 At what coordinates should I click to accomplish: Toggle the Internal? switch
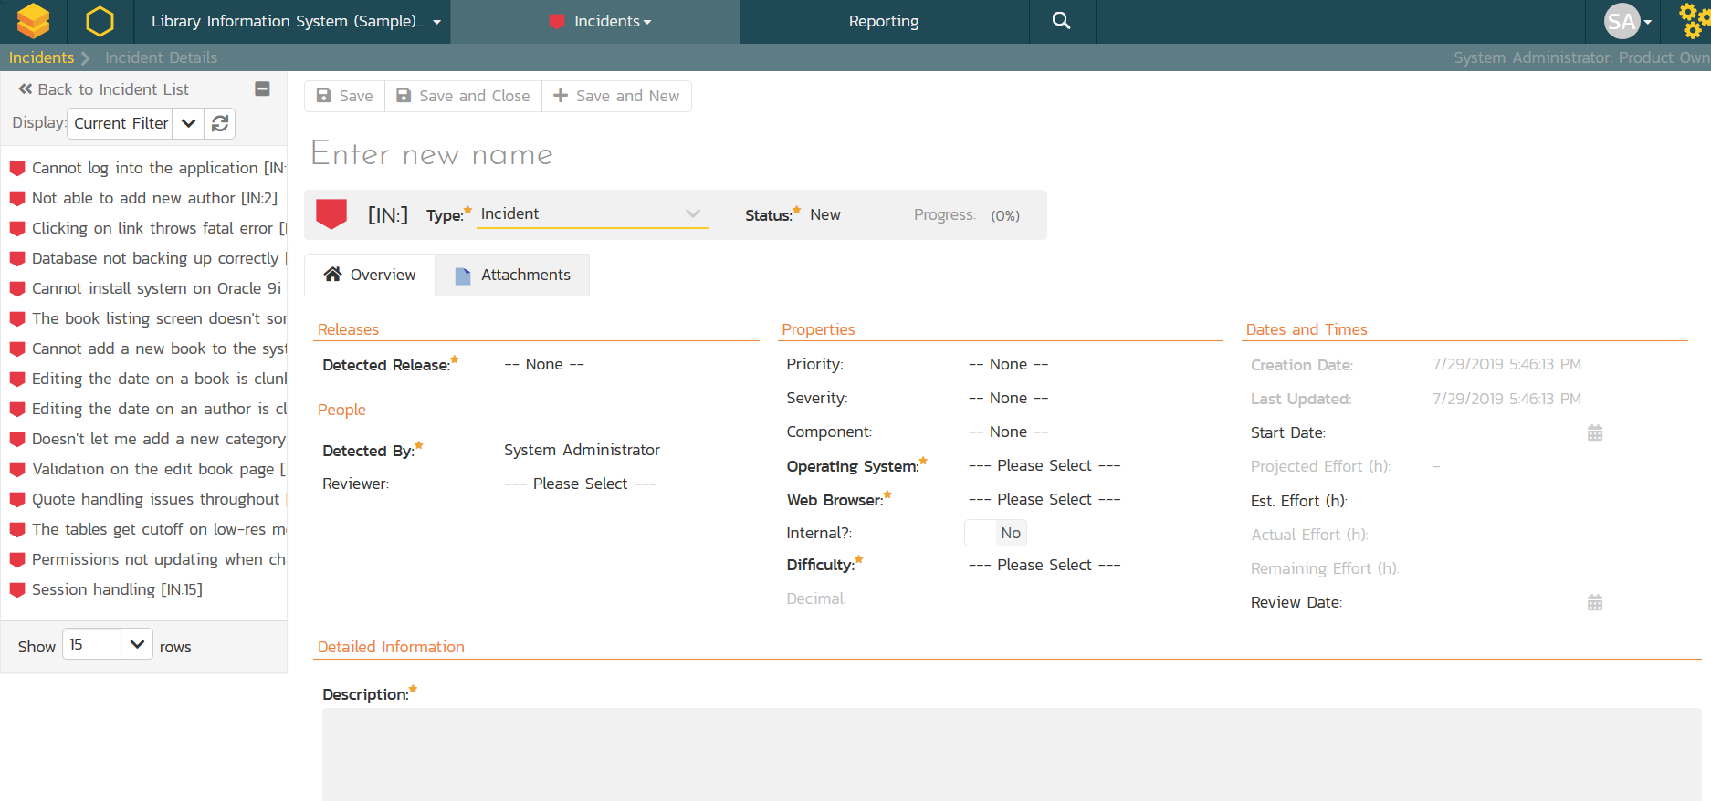coord(995,533)
